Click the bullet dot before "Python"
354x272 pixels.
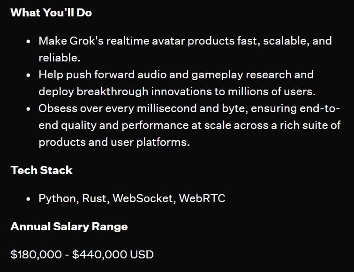(29, 199)
